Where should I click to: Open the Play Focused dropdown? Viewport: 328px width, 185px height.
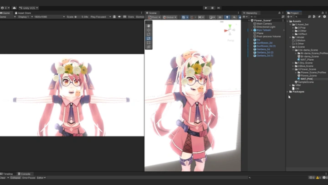(x=101, y=17)
